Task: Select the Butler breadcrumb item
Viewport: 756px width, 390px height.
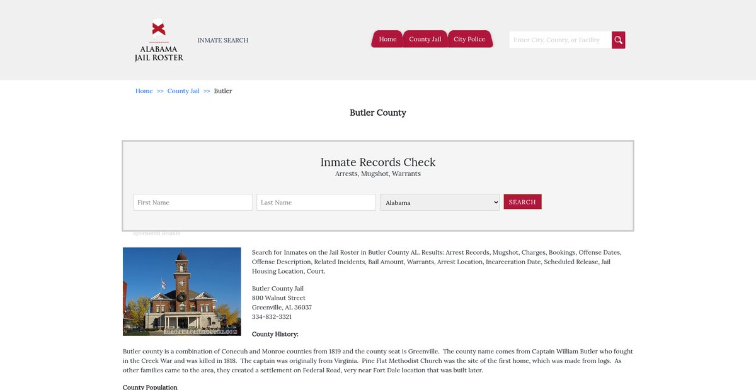Action: [223, 91]
